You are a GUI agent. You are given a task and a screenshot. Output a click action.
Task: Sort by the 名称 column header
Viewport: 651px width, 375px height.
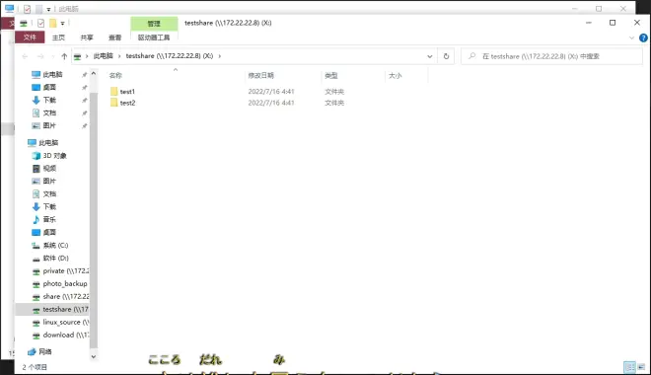[x=115, y=75]
